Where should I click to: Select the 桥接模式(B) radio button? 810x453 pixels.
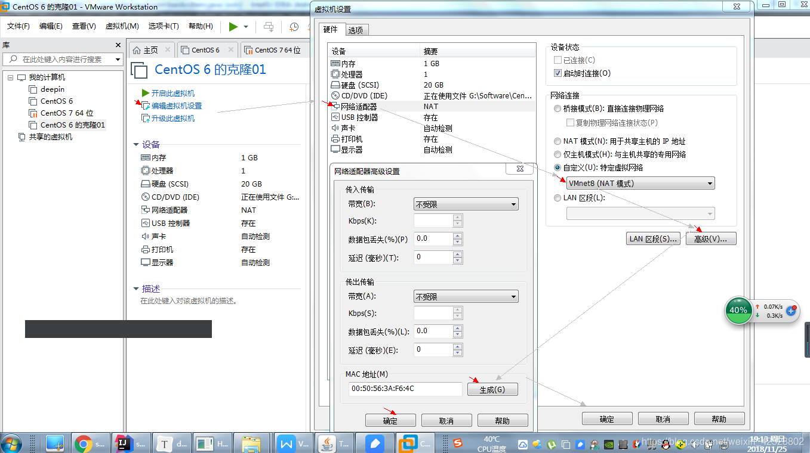pos(558,108)
